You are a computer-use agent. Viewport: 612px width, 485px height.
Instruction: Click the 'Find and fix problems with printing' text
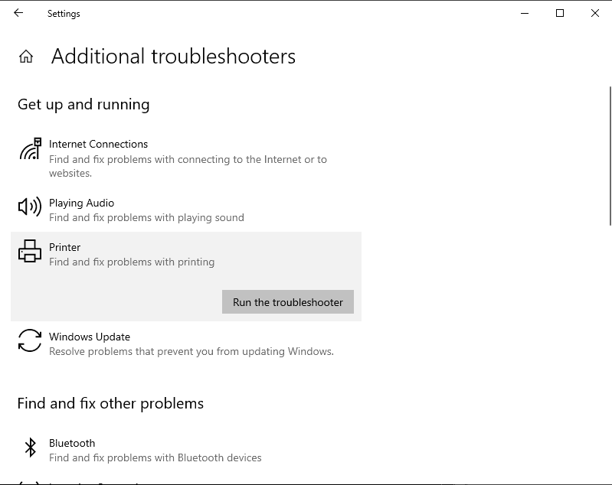click(x=132, y=262)
